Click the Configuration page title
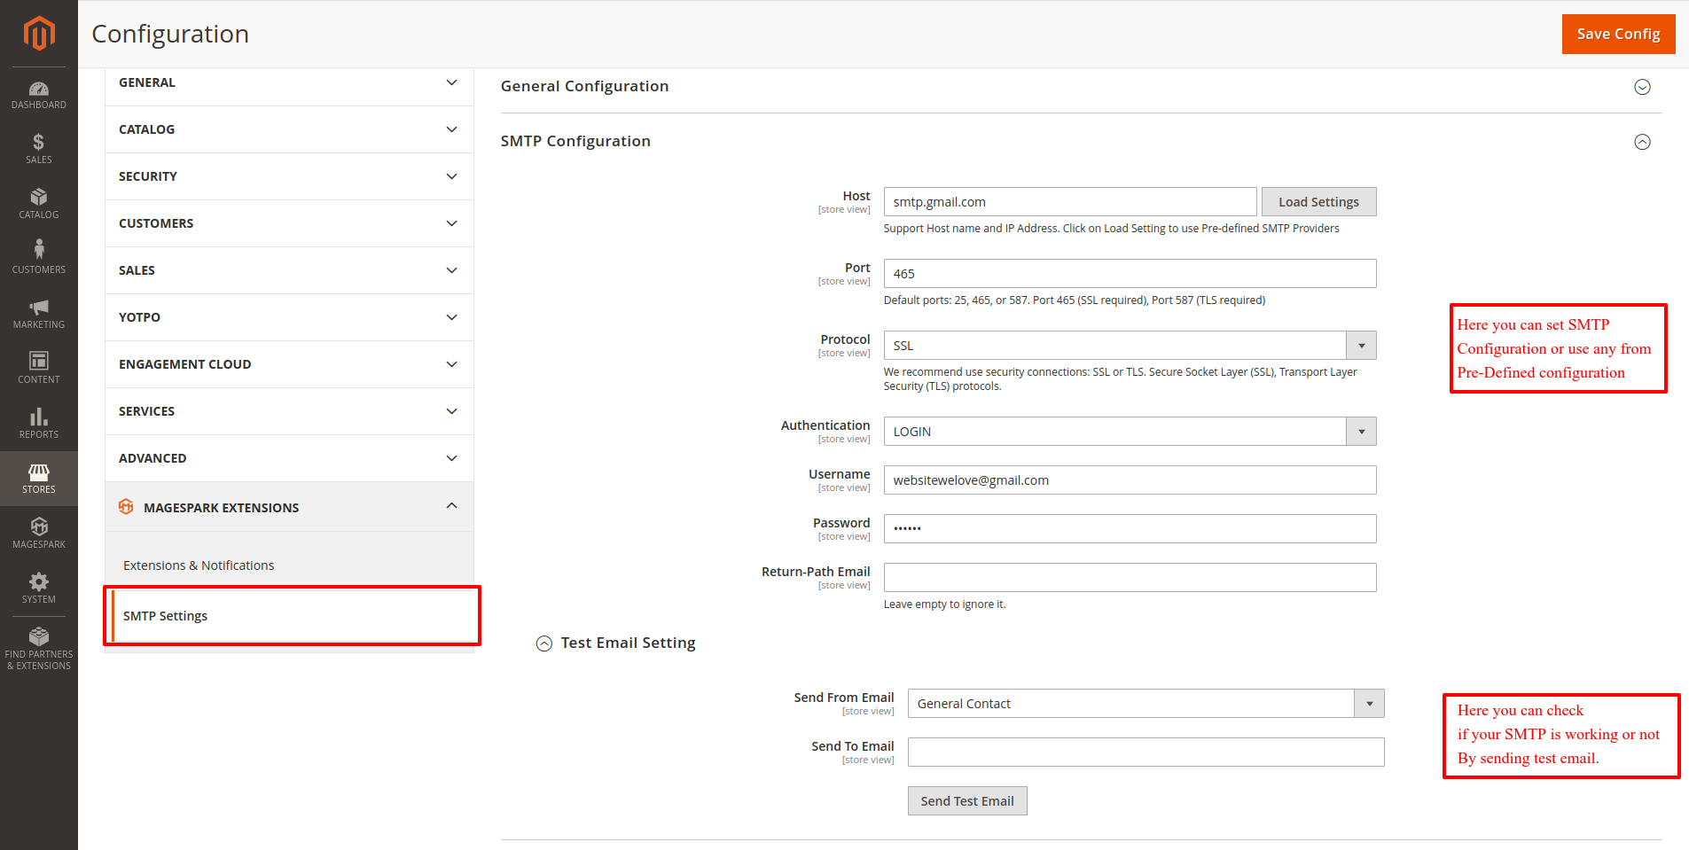Screen dimensions: 1689x850 point(170,34)
